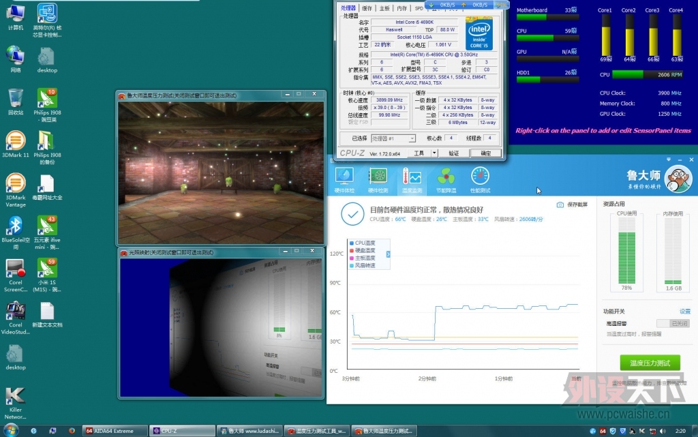This screenshot has height=437, width=698.
Task: Click the 保存截屏 label text
Action: [577, 205]
